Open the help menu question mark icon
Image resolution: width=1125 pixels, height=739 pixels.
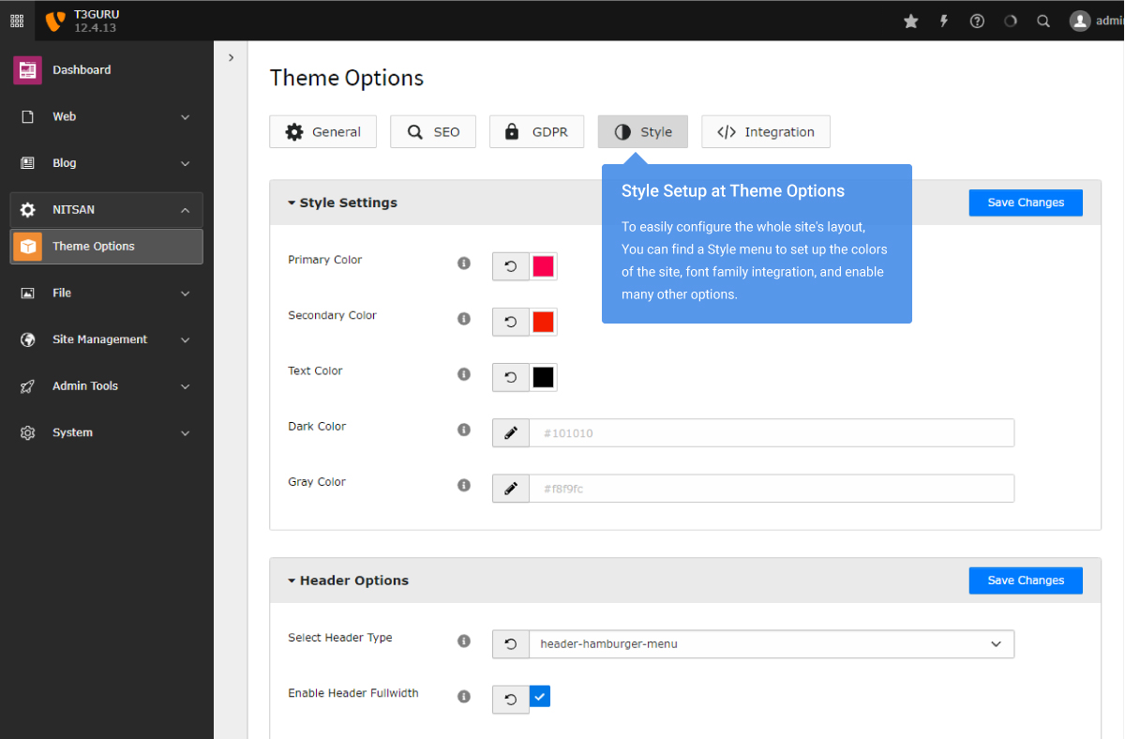976,20
